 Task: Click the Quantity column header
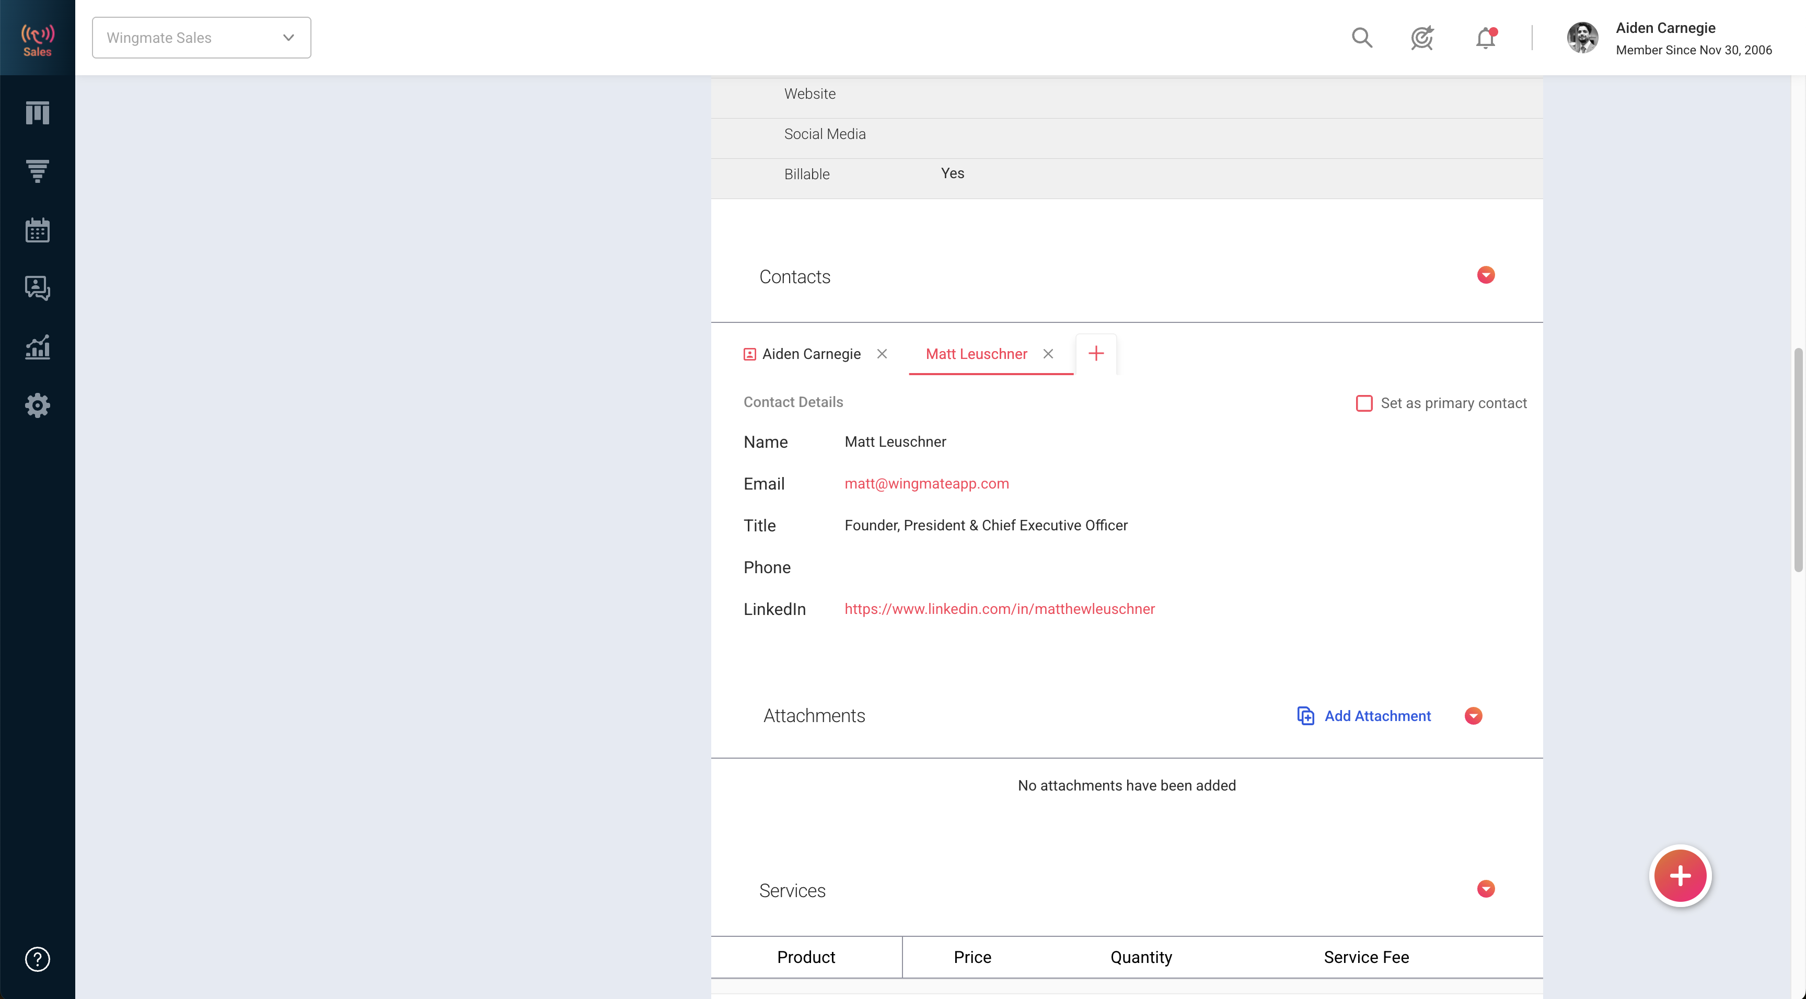(x=1141, y=957)
